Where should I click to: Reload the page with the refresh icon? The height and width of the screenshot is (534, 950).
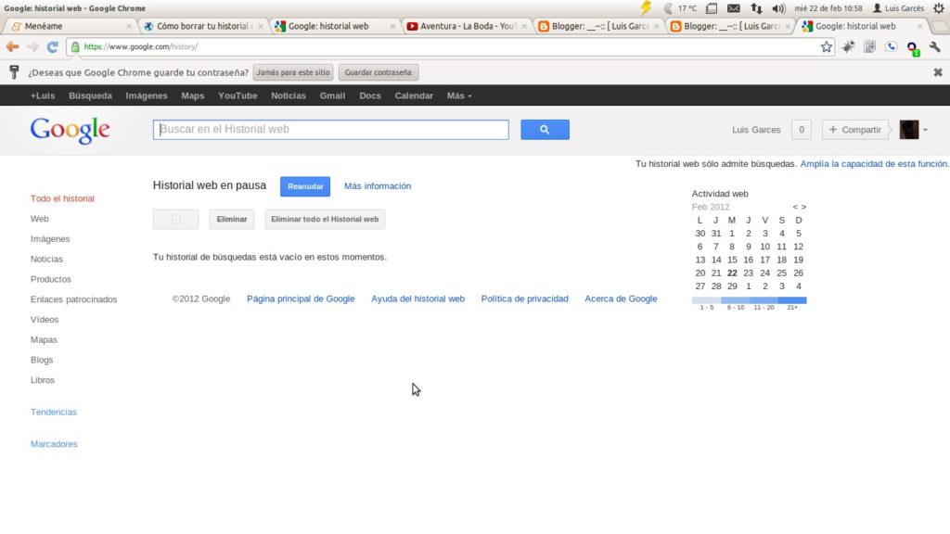pos(53,46)
